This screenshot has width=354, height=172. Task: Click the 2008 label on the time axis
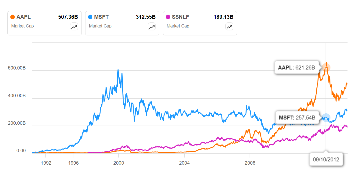coord(250,163)
